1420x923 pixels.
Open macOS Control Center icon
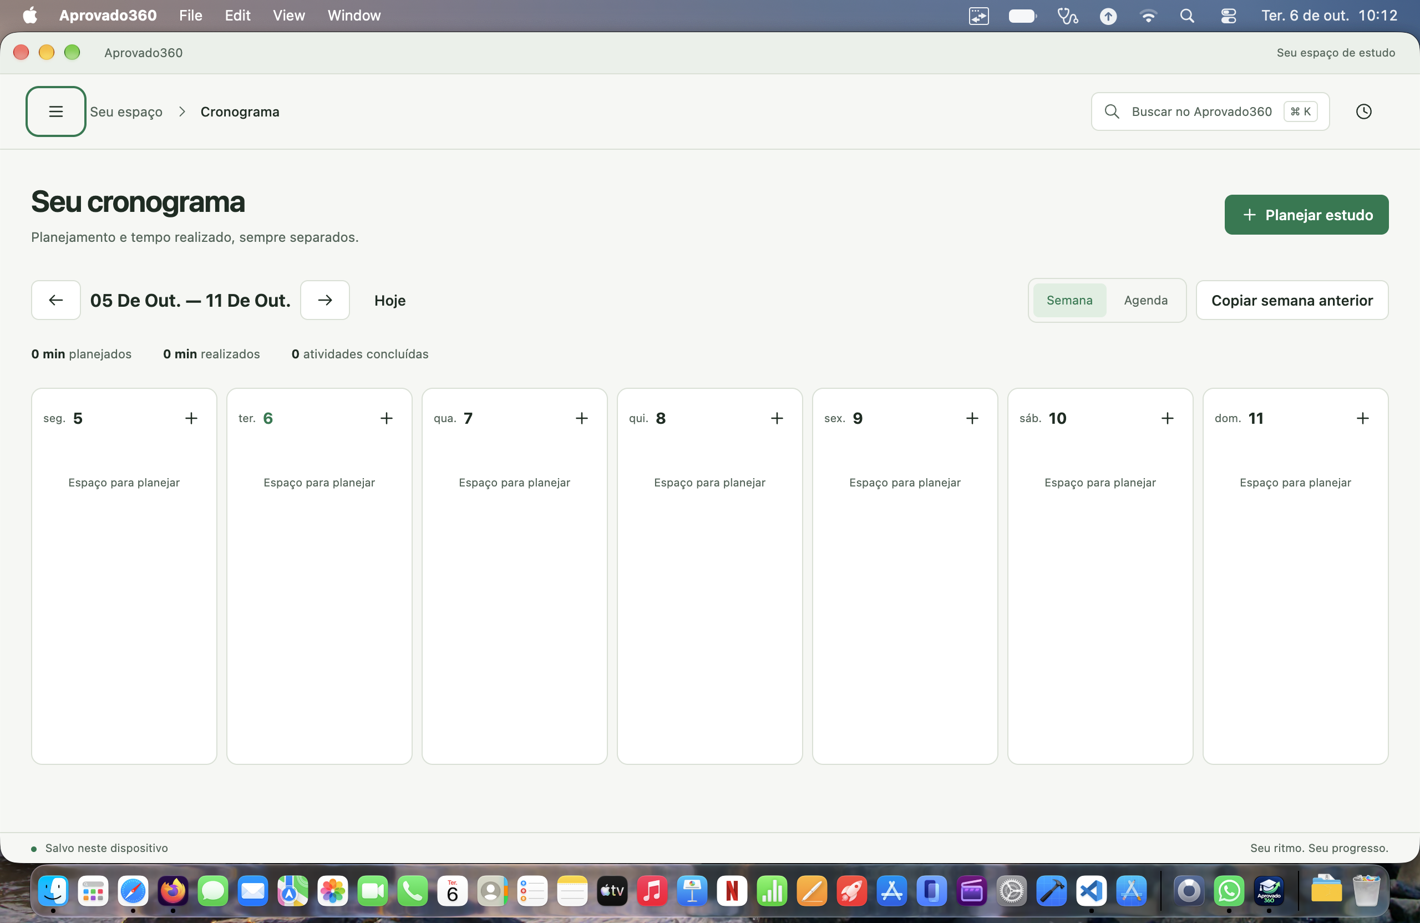[x=1228, y=16]
